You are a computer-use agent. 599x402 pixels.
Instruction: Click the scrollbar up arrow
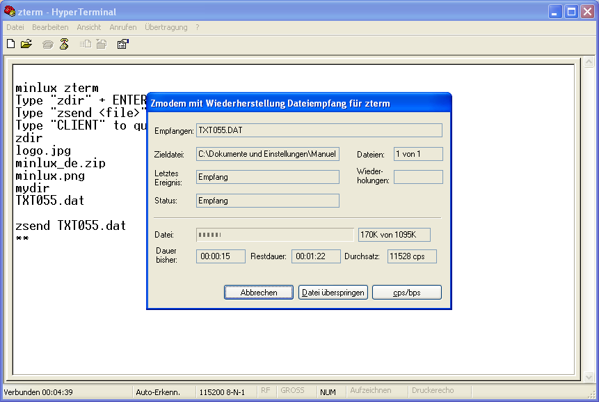pyautogui.click(x=589, y=61)
